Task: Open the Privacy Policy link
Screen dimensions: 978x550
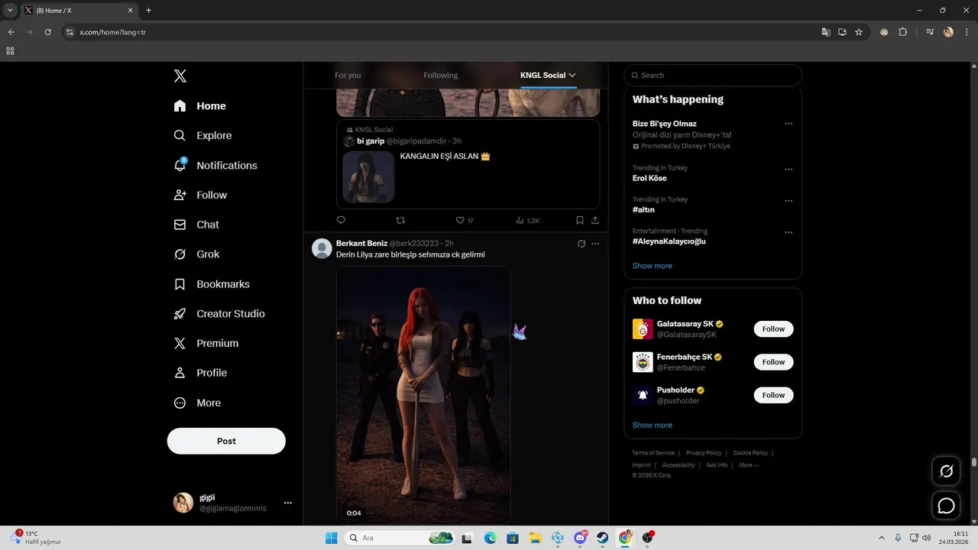Action: (x=704, y=453)
